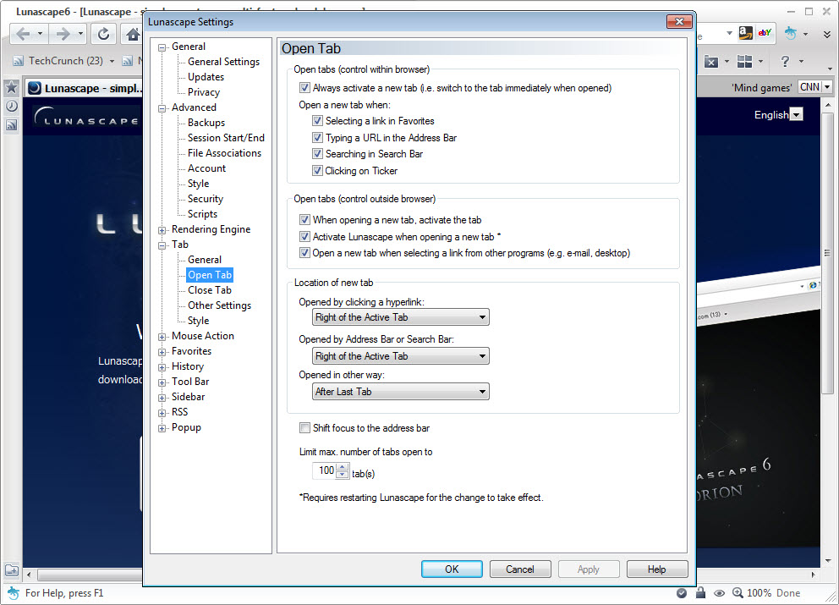The height and width of the screenshot is (605, 839).
Task: Expand the Rendering Engine tree node
Action: pyautogui.click(x=162, y=230)
